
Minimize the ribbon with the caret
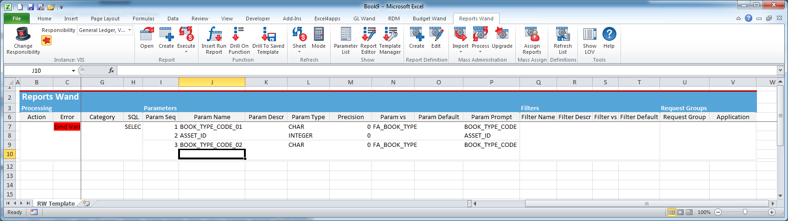point(738,19)
